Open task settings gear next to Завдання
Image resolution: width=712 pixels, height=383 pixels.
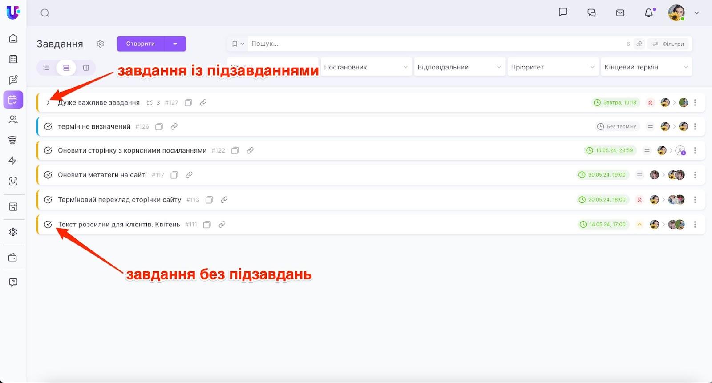pyautogui.click(x=100, y=44)
